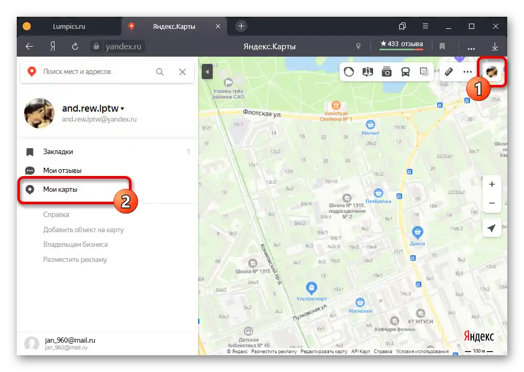The width and height of the screenshot is (524, 372).
Task: Bookmark page with address bar flag icon
Action: (442, 47)
